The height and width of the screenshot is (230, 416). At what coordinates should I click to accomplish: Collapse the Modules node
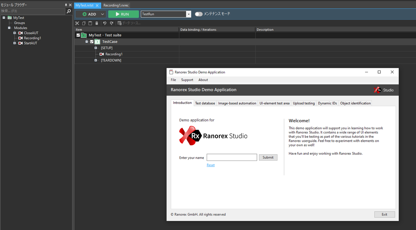pos(9,28)
